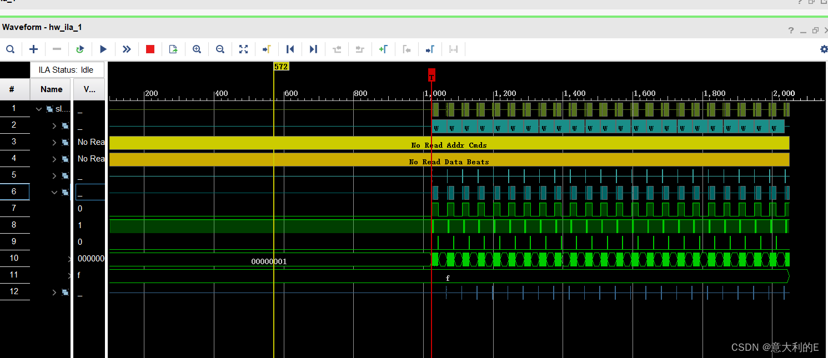828x358 pixels.
Task: Collapse the expanded group in row 6
Action: [x=54, y=193]
